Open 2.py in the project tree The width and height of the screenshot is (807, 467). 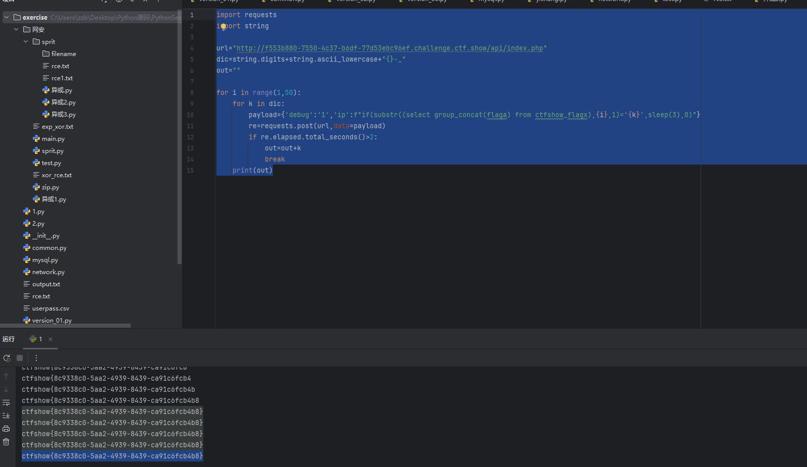tap(38, 223)
